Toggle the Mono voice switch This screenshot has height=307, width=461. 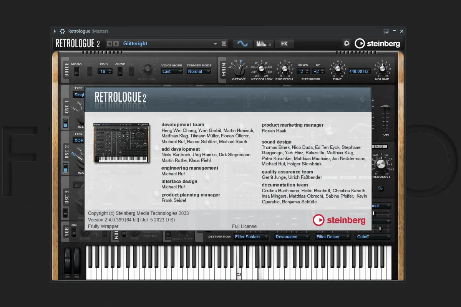tap(76, 71)
